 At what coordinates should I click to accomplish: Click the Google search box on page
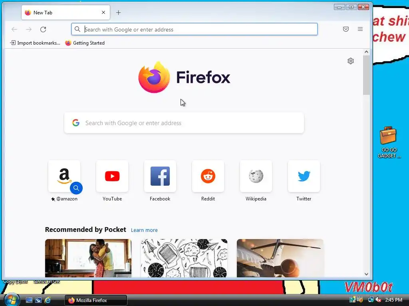coord(184,123)
